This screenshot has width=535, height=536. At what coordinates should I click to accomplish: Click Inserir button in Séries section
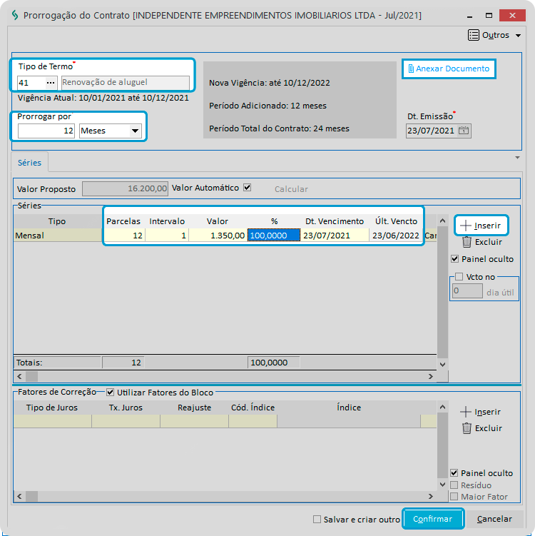[x=481, y=226]
